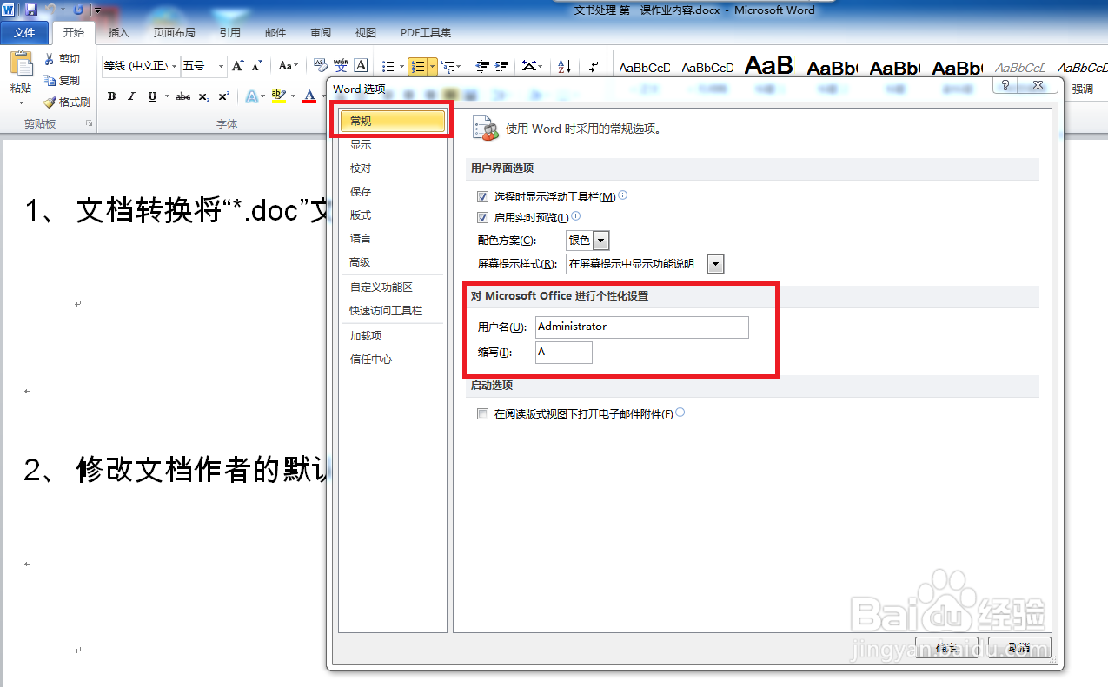
Task: Apply superscript formatting
Action: point(224,96)
